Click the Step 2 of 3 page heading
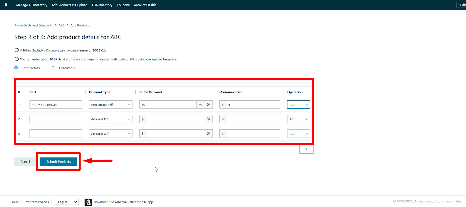Image resolution: width=466 pixels, height=207 pixels. point(68,37)
